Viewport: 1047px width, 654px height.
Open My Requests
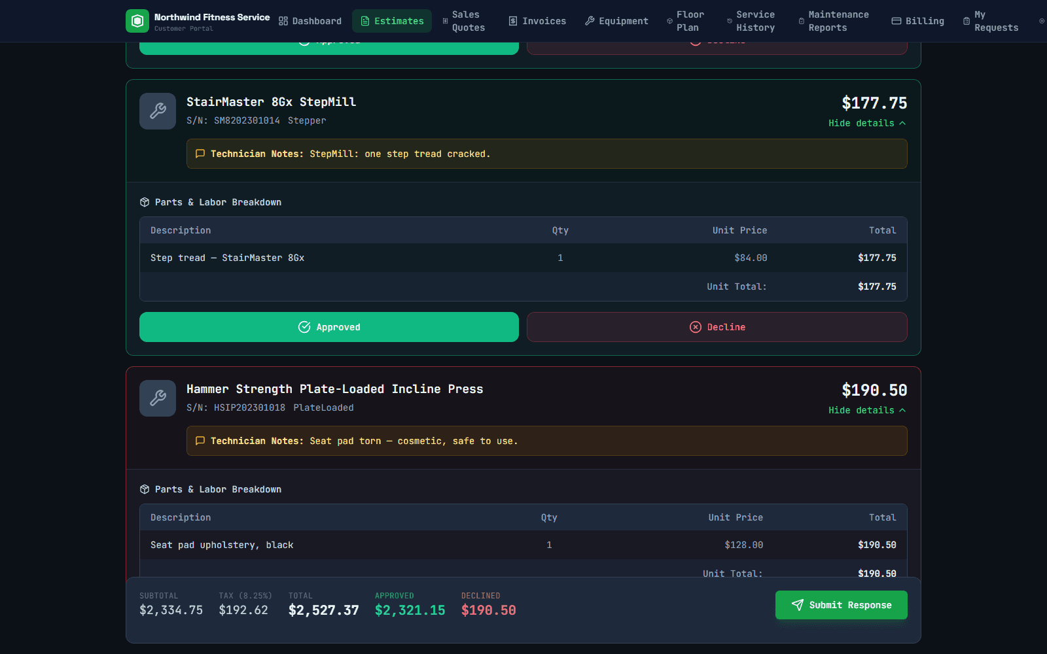click(993, 21)
